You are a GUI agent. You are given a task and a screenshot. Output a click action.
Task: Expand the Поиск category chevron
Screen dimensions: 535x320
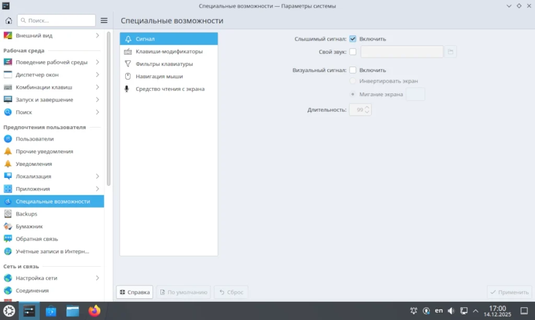pos(97,112)
